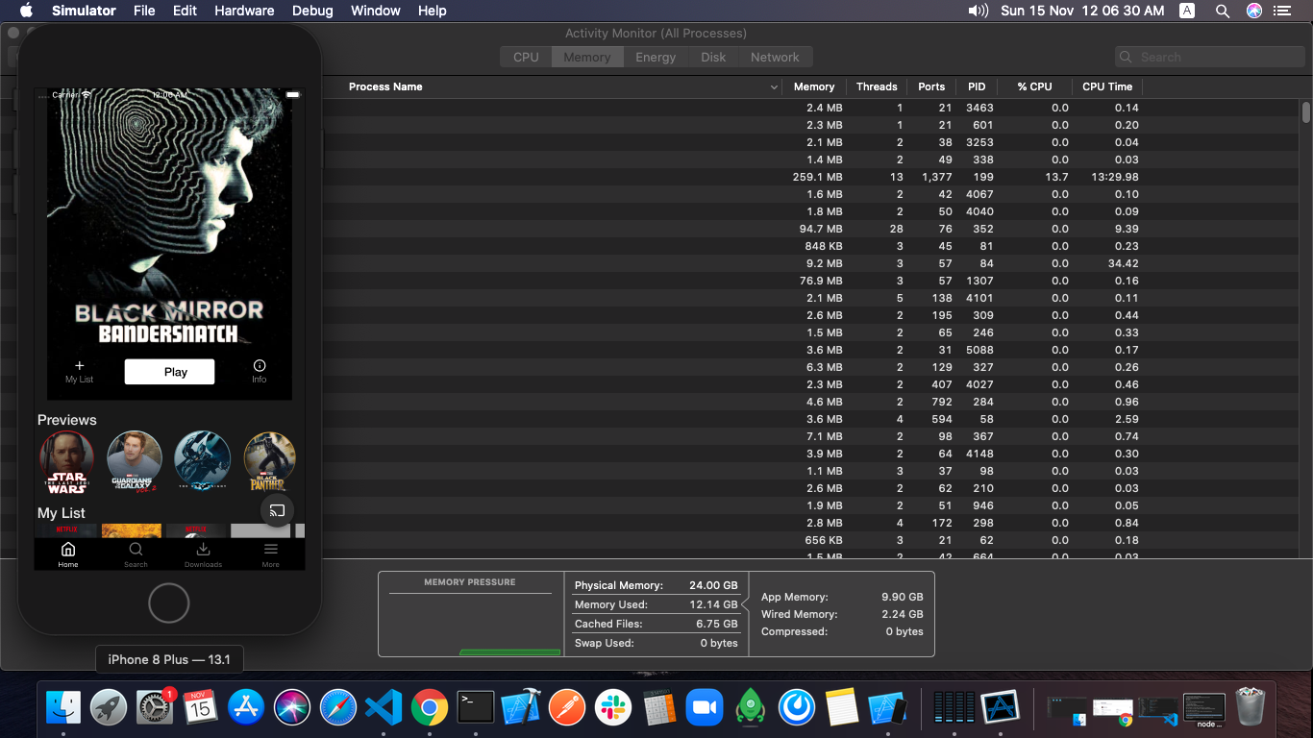Open the More tab in the app
The width and height of the screenshot is (1313, 738).
(271, 554)
